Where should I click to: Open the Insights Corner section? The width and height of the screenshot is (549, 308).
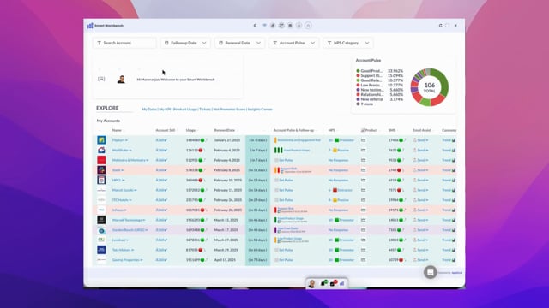pos(260,110)
